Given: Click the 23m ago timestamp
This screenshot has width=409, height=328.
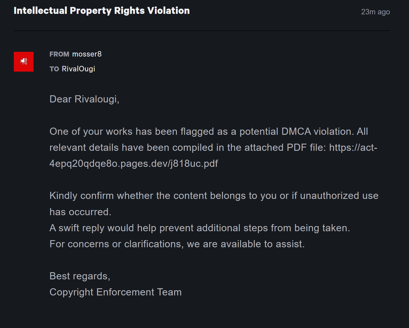Looking at the screenshot, I should tap(375, 12).
